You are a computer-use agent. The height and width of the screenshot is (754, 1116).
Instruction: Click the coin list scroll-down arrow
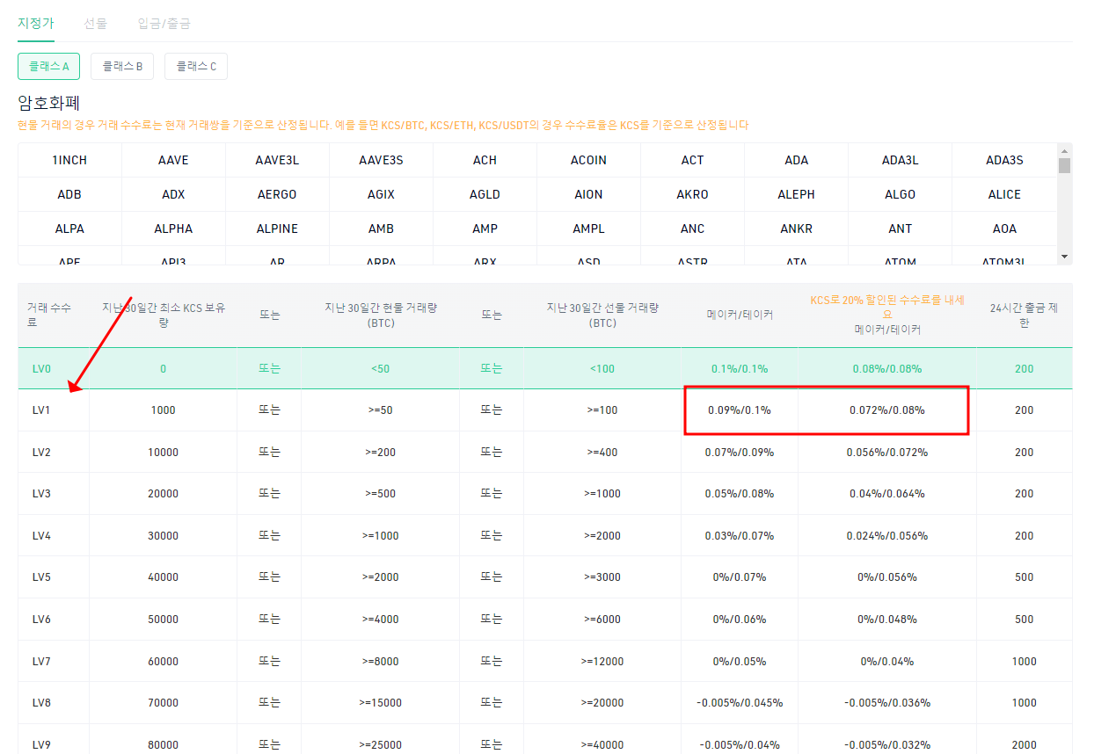tap(1065, 257)
